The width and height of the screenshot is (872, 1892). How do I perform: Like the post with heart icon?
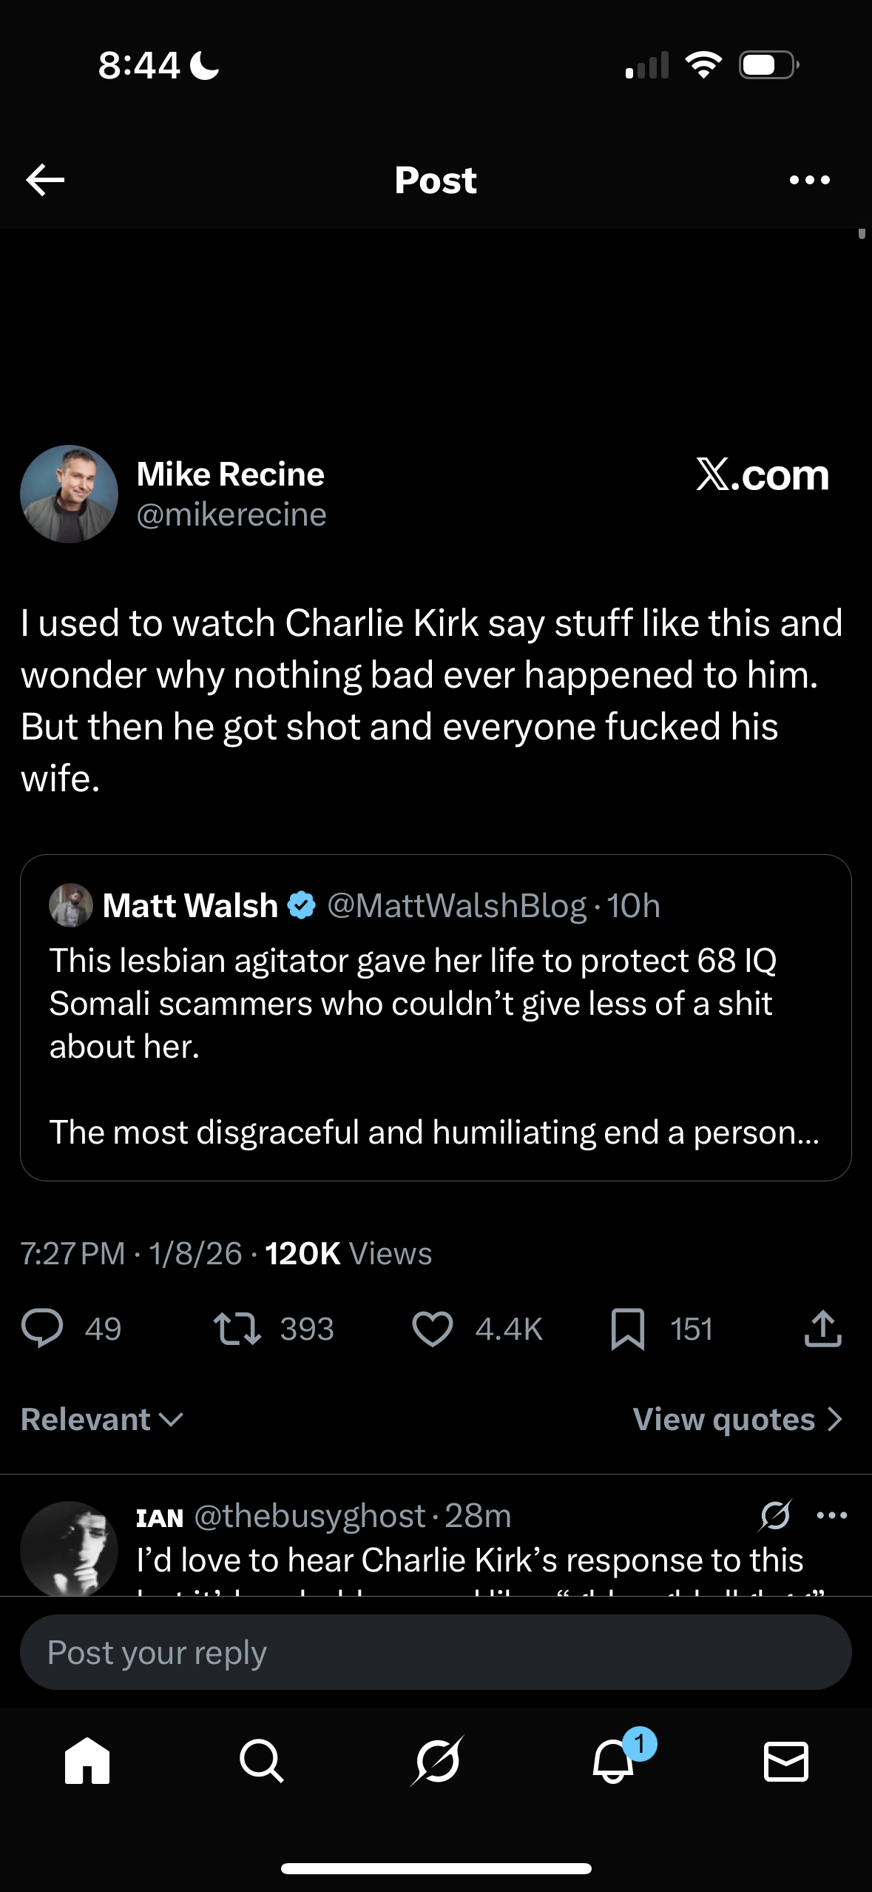(x=432, y=1328)
